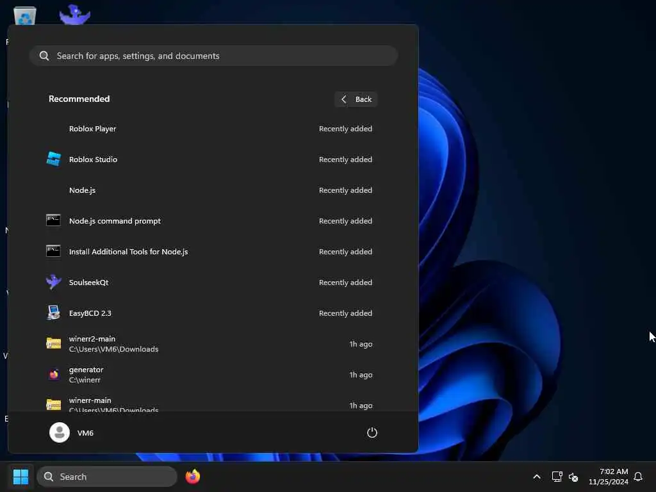Open muted volume tray icon
The image size is (656, 492).
tap(573, 477)
